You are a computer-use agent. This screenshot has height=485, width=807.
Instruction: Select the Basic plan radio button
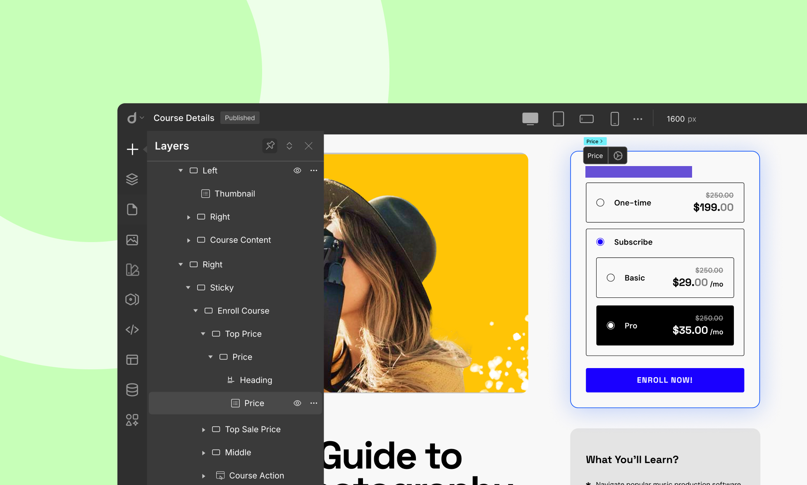tap(611, 278)
